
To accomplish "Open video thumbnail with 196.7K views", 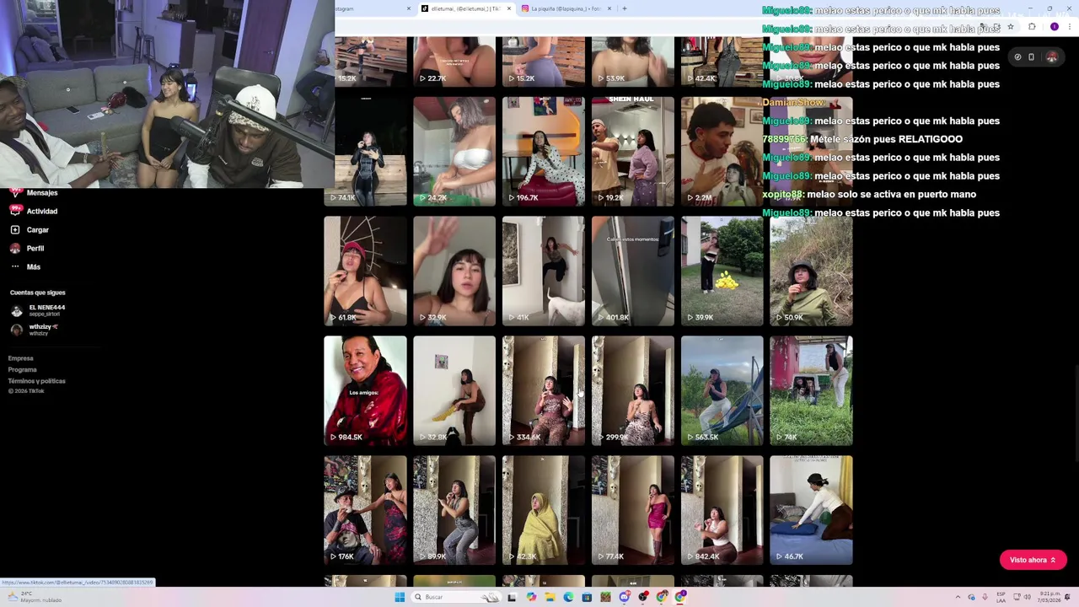I will (x=544, y=151).
